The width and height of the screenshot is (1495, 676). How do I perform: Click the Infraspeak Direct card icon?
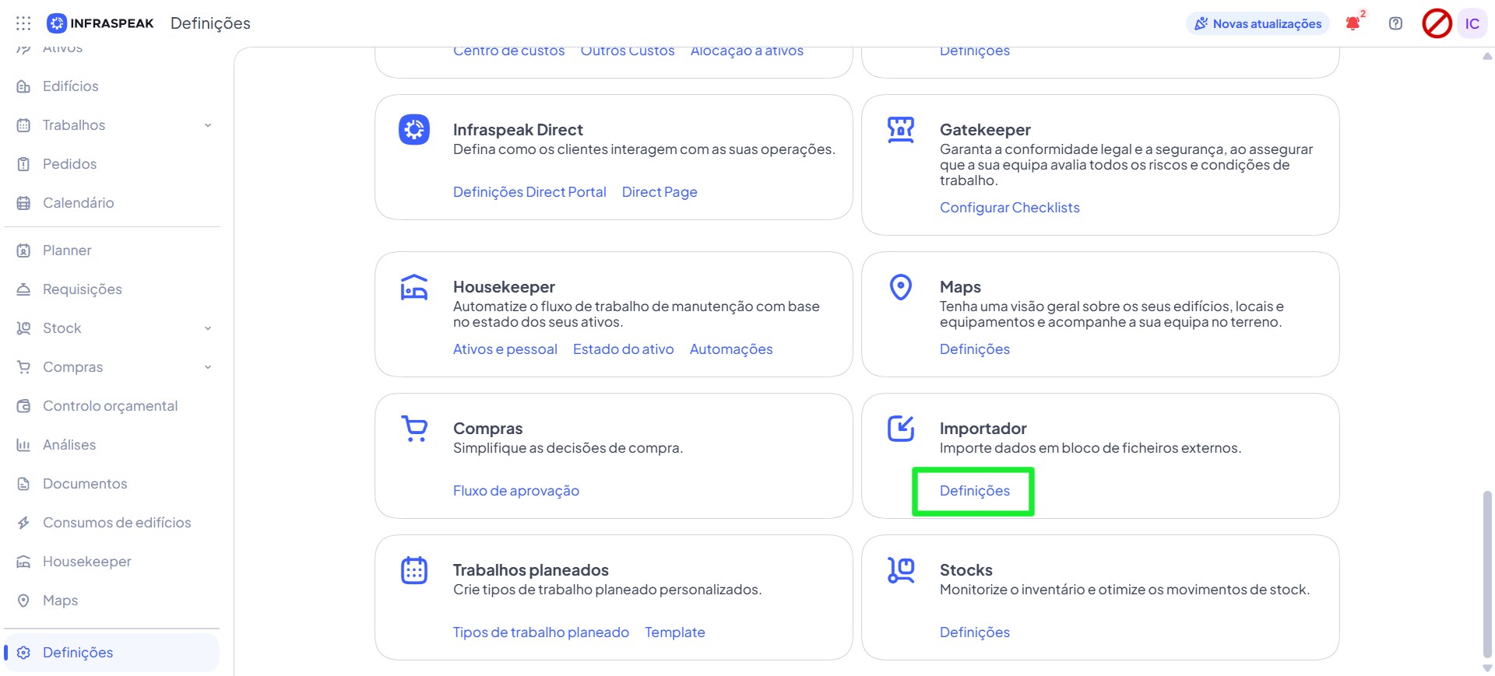coord(414,129)
